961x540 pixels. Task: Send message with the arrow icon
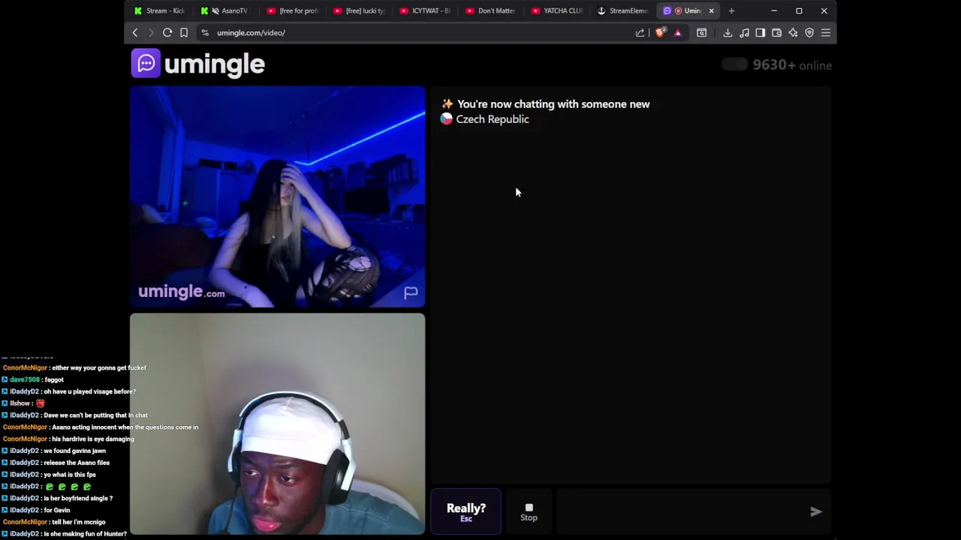click(x=816, y=512)
